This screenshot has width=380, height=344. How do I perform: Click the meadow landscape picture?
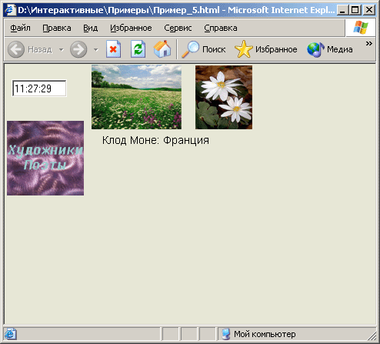click(136, 97)
